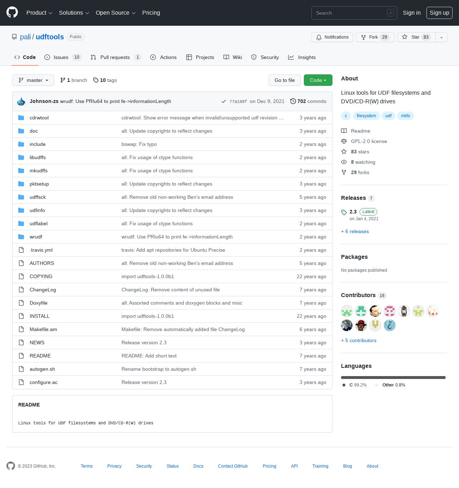Click the udflabel folder icon

pos(21,223)
